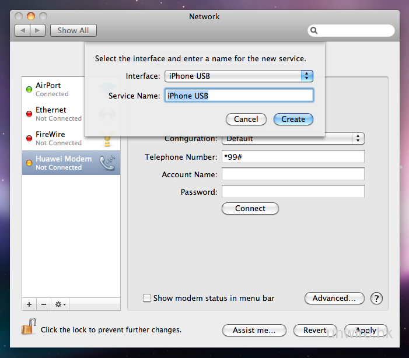
Task: Go forward with the right arrow
Action: click(x=37, y=30)
